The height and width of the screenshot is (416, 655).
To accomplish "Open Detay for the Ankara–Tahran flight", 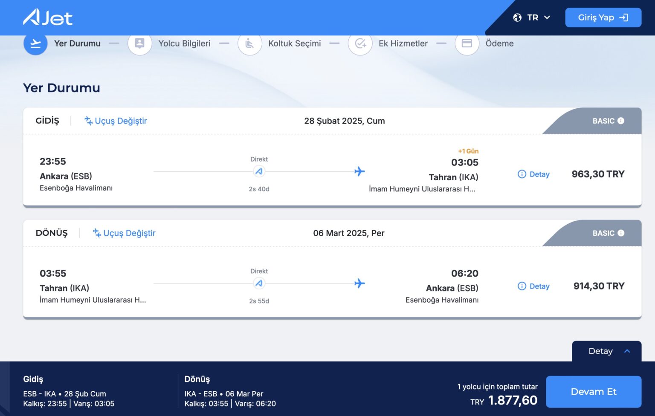I will point(533,174).
